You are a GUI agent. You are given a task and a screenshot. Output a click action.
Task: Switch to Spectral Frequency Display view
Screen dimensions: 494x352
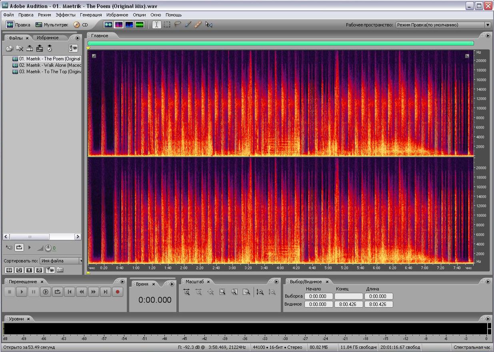[119, 25]
